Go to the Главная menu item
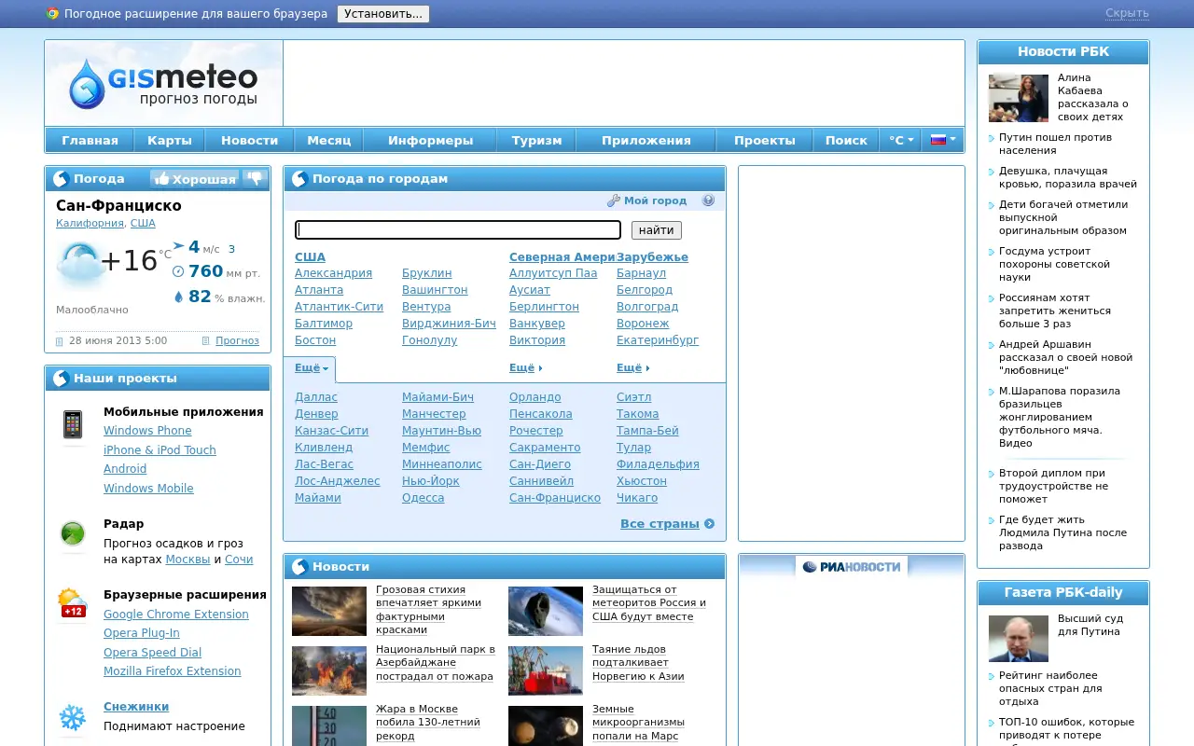The height and width of the screenshot is (746, 1194). (90, 140)
